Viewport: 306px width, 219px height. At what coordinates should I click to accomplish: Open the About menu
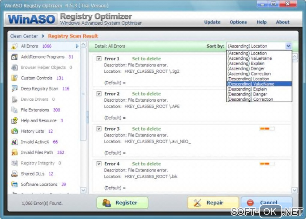click(283, 22)
